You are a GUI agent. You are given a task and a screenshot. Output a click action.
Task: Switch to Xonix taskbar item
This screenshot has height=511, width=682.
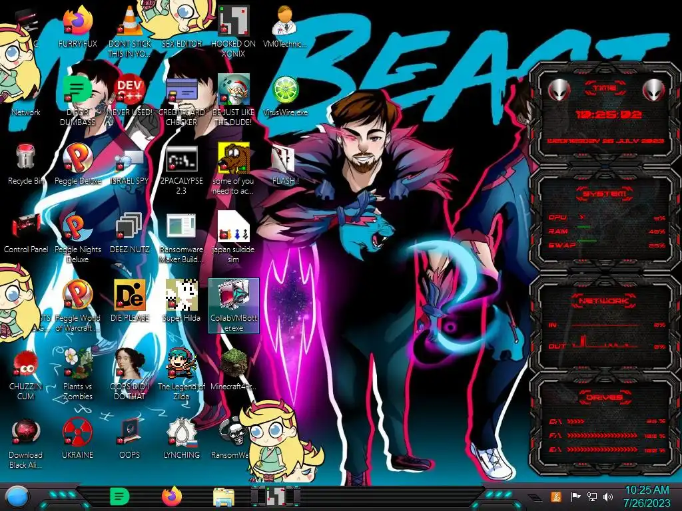click(x=276, y=496)
